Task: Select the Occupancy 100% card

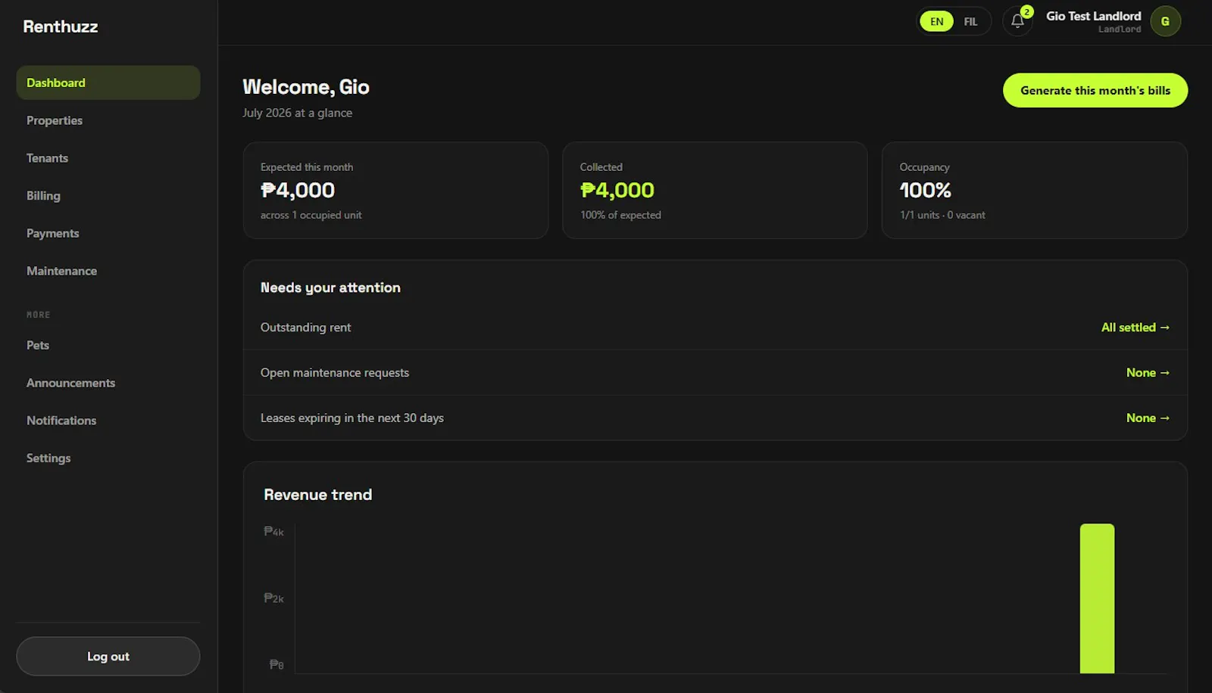Action: (x=1034, y=190)
